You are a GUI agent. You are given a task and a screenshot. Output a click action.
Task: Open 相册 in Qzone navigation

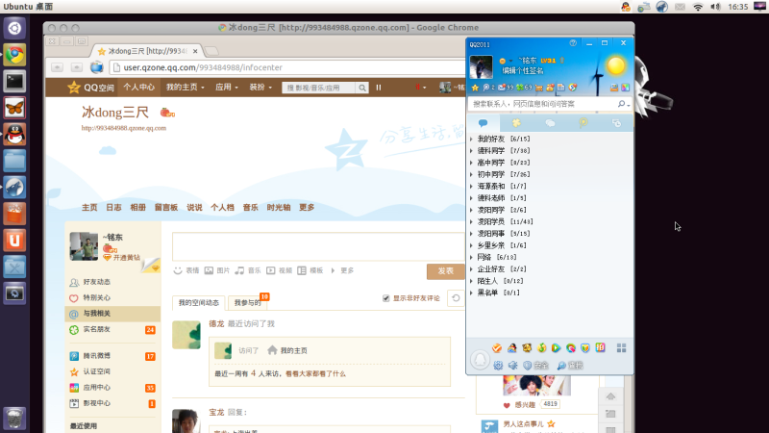pyautogui.click(x=137, y=208)
